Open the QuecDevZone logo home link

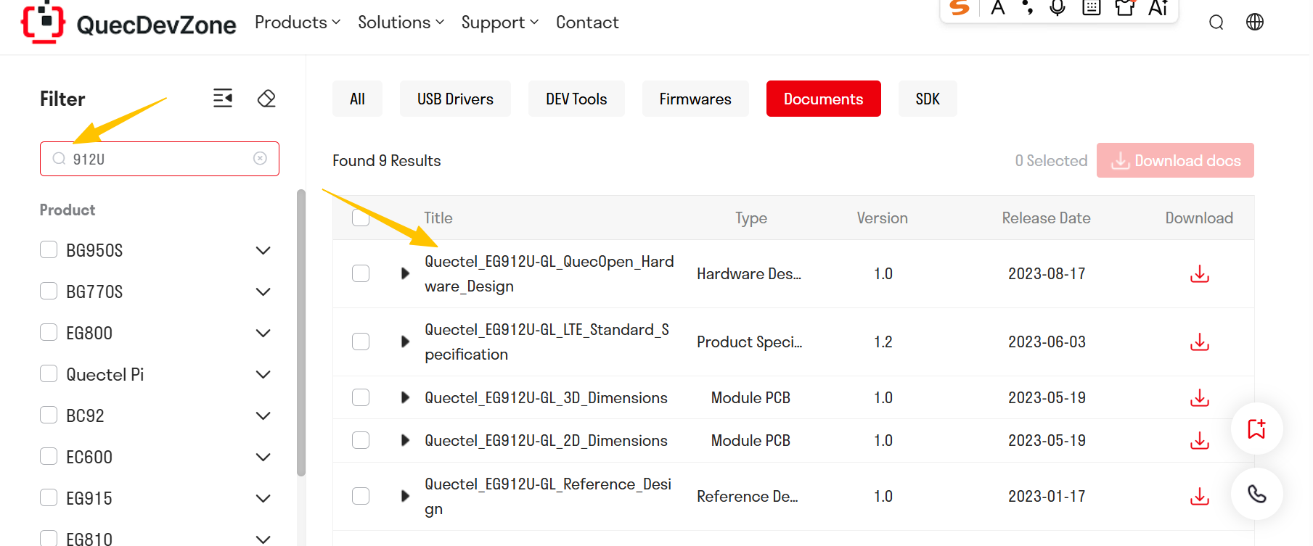tap(128, 22)
